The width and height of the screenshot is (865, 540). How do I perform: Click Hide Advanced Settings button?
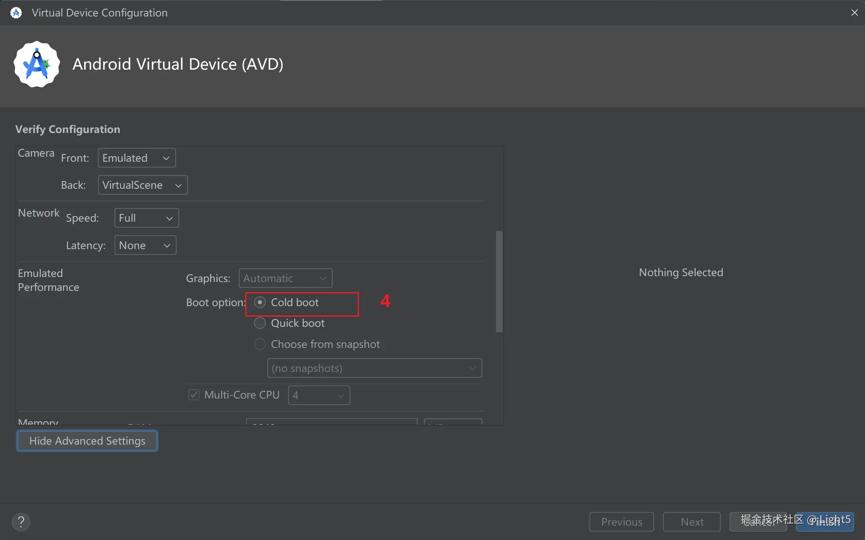[87, 441]
